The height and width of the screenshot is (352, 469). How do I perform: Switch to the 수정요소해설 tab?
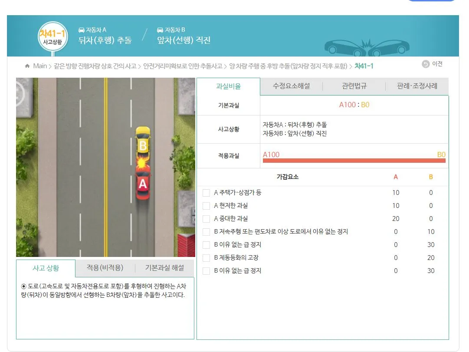pyautogui.click(x=291, y=86)
